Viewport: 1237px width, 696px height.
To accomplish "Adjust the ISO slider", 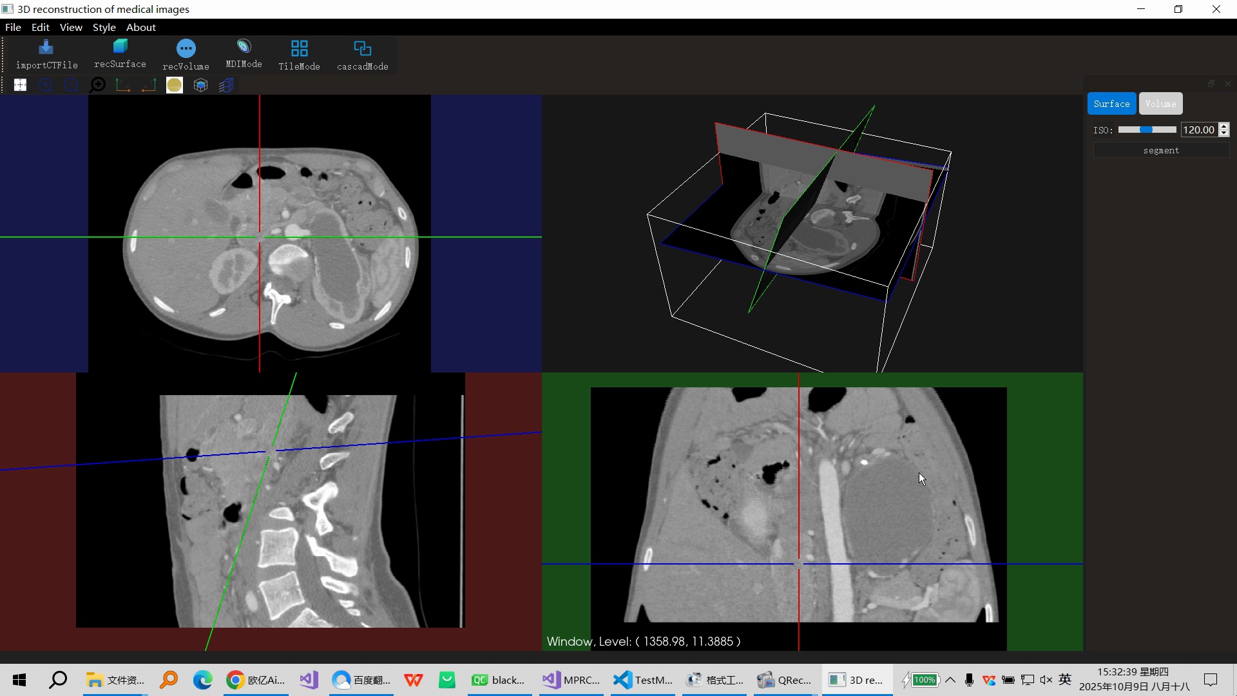I will 1147,130.
